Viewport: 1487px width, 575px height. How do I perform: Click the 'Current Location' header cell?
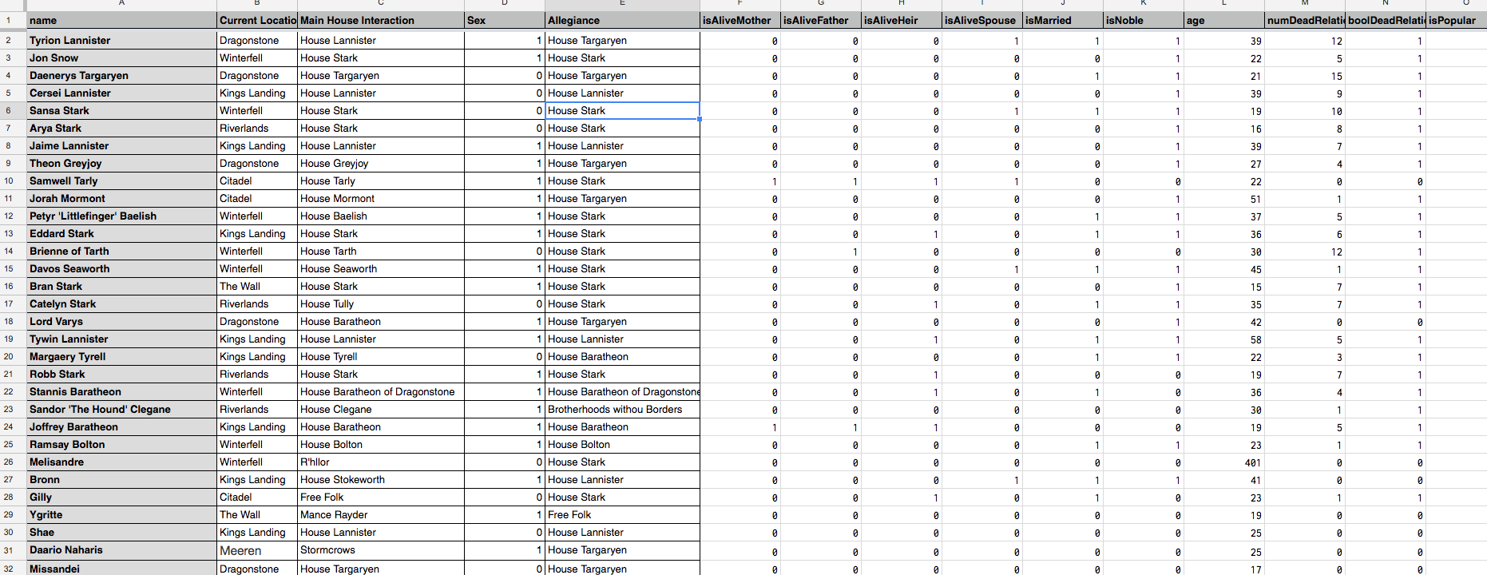click(257, 21)
